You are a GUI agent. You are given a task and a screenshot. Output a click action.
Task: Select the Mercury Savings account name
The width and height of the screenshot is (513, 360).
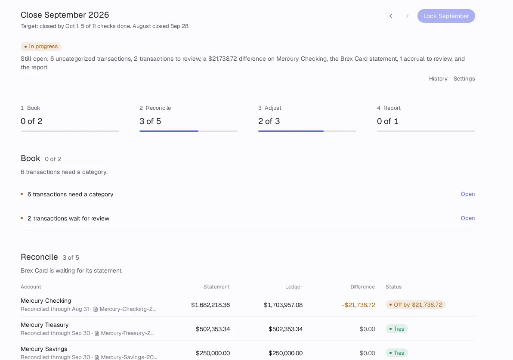click(44, 349)
